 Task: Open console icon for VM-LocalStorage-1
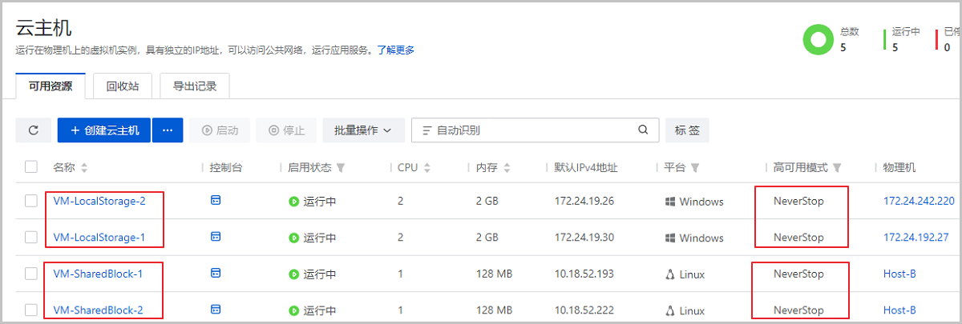[x=215, y=237]
